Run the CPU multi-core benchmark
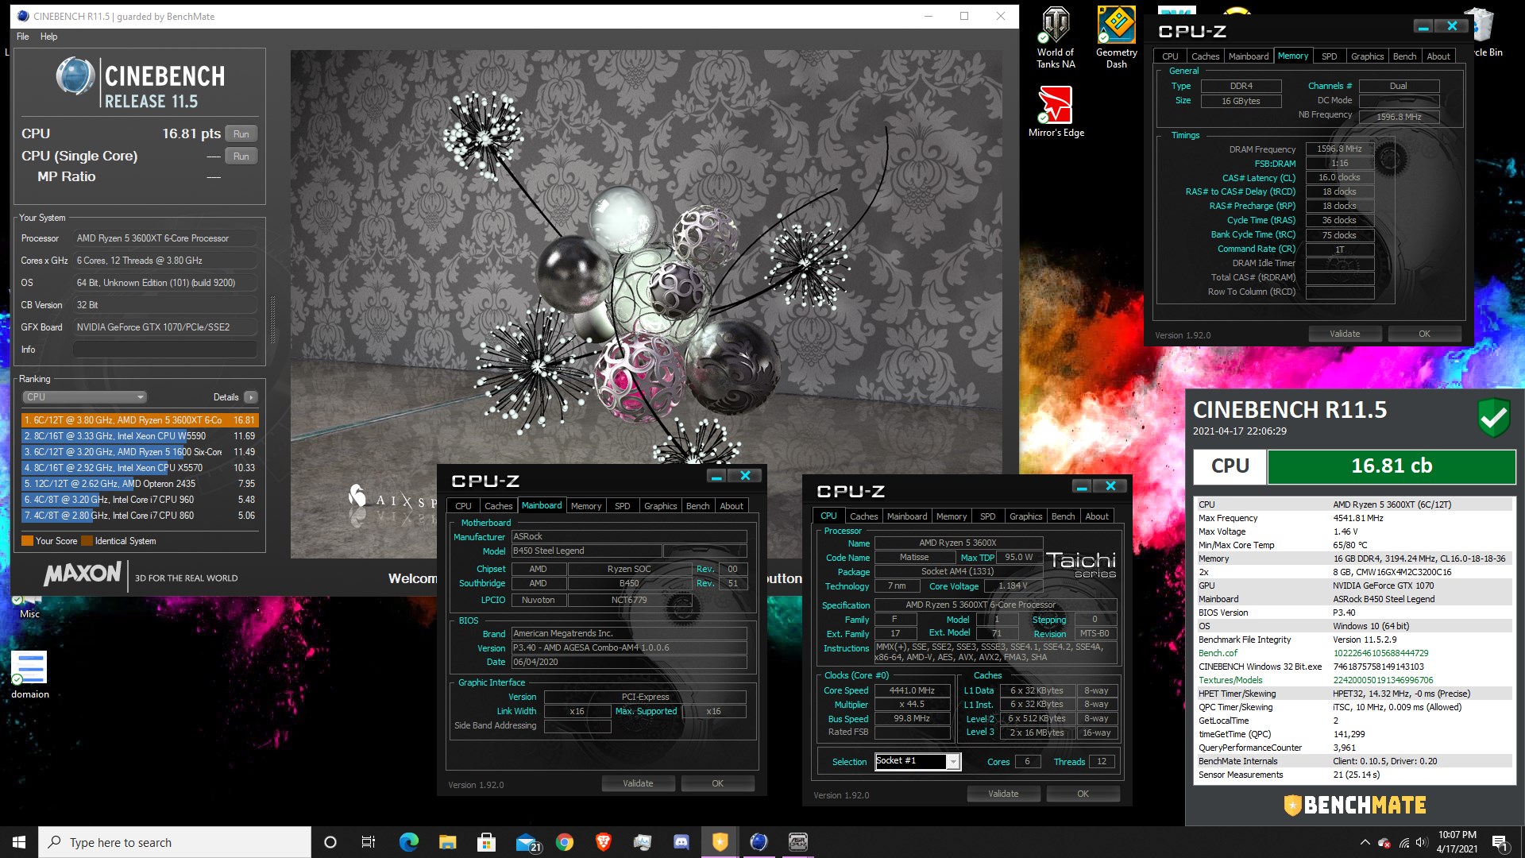 point(241,133)
